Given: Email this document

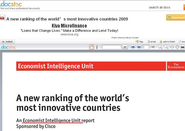Looking at the screenshot, I should click(152, 41).
